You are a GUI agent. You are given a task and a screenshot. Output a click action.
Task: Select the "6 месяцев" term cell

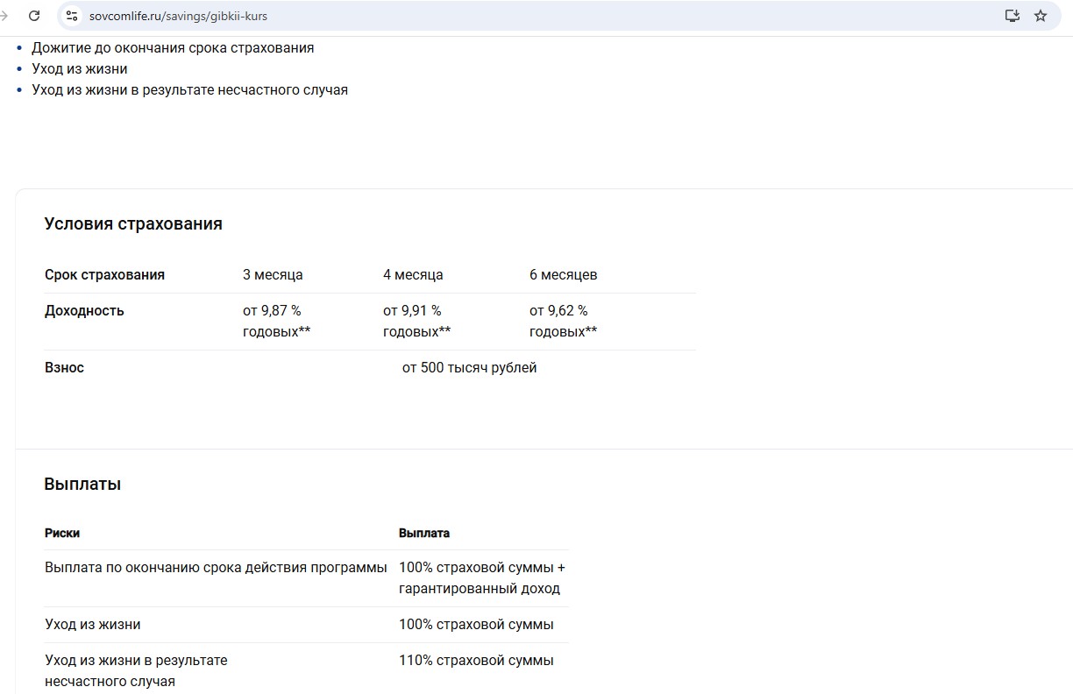tap(563, 274)
